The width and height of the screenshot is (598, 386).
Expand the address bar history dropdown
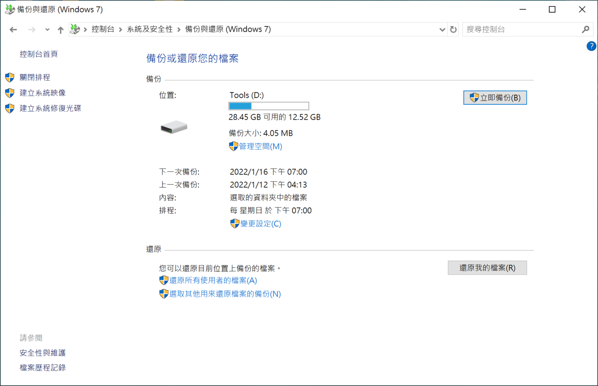pos(442,30)
